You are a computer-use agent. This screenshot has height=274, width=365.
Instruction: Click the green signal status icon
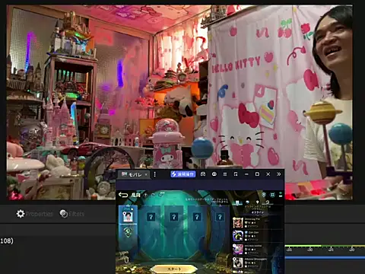point(281,195)
